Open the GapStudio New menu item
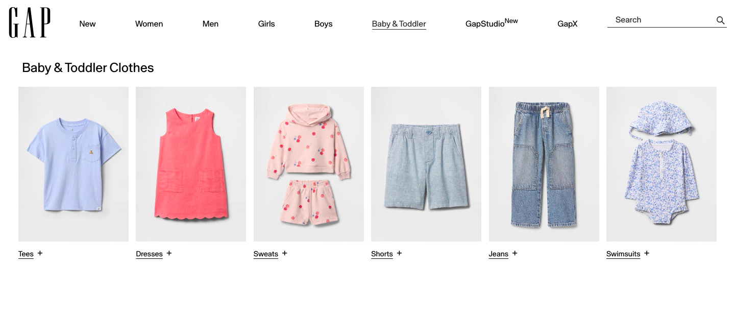Viewport: 735px width, 312px height. (x=492, y=23)
